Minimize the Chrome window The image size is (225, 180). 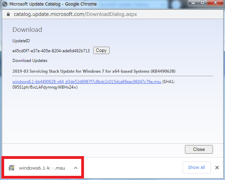coord(193,3)
